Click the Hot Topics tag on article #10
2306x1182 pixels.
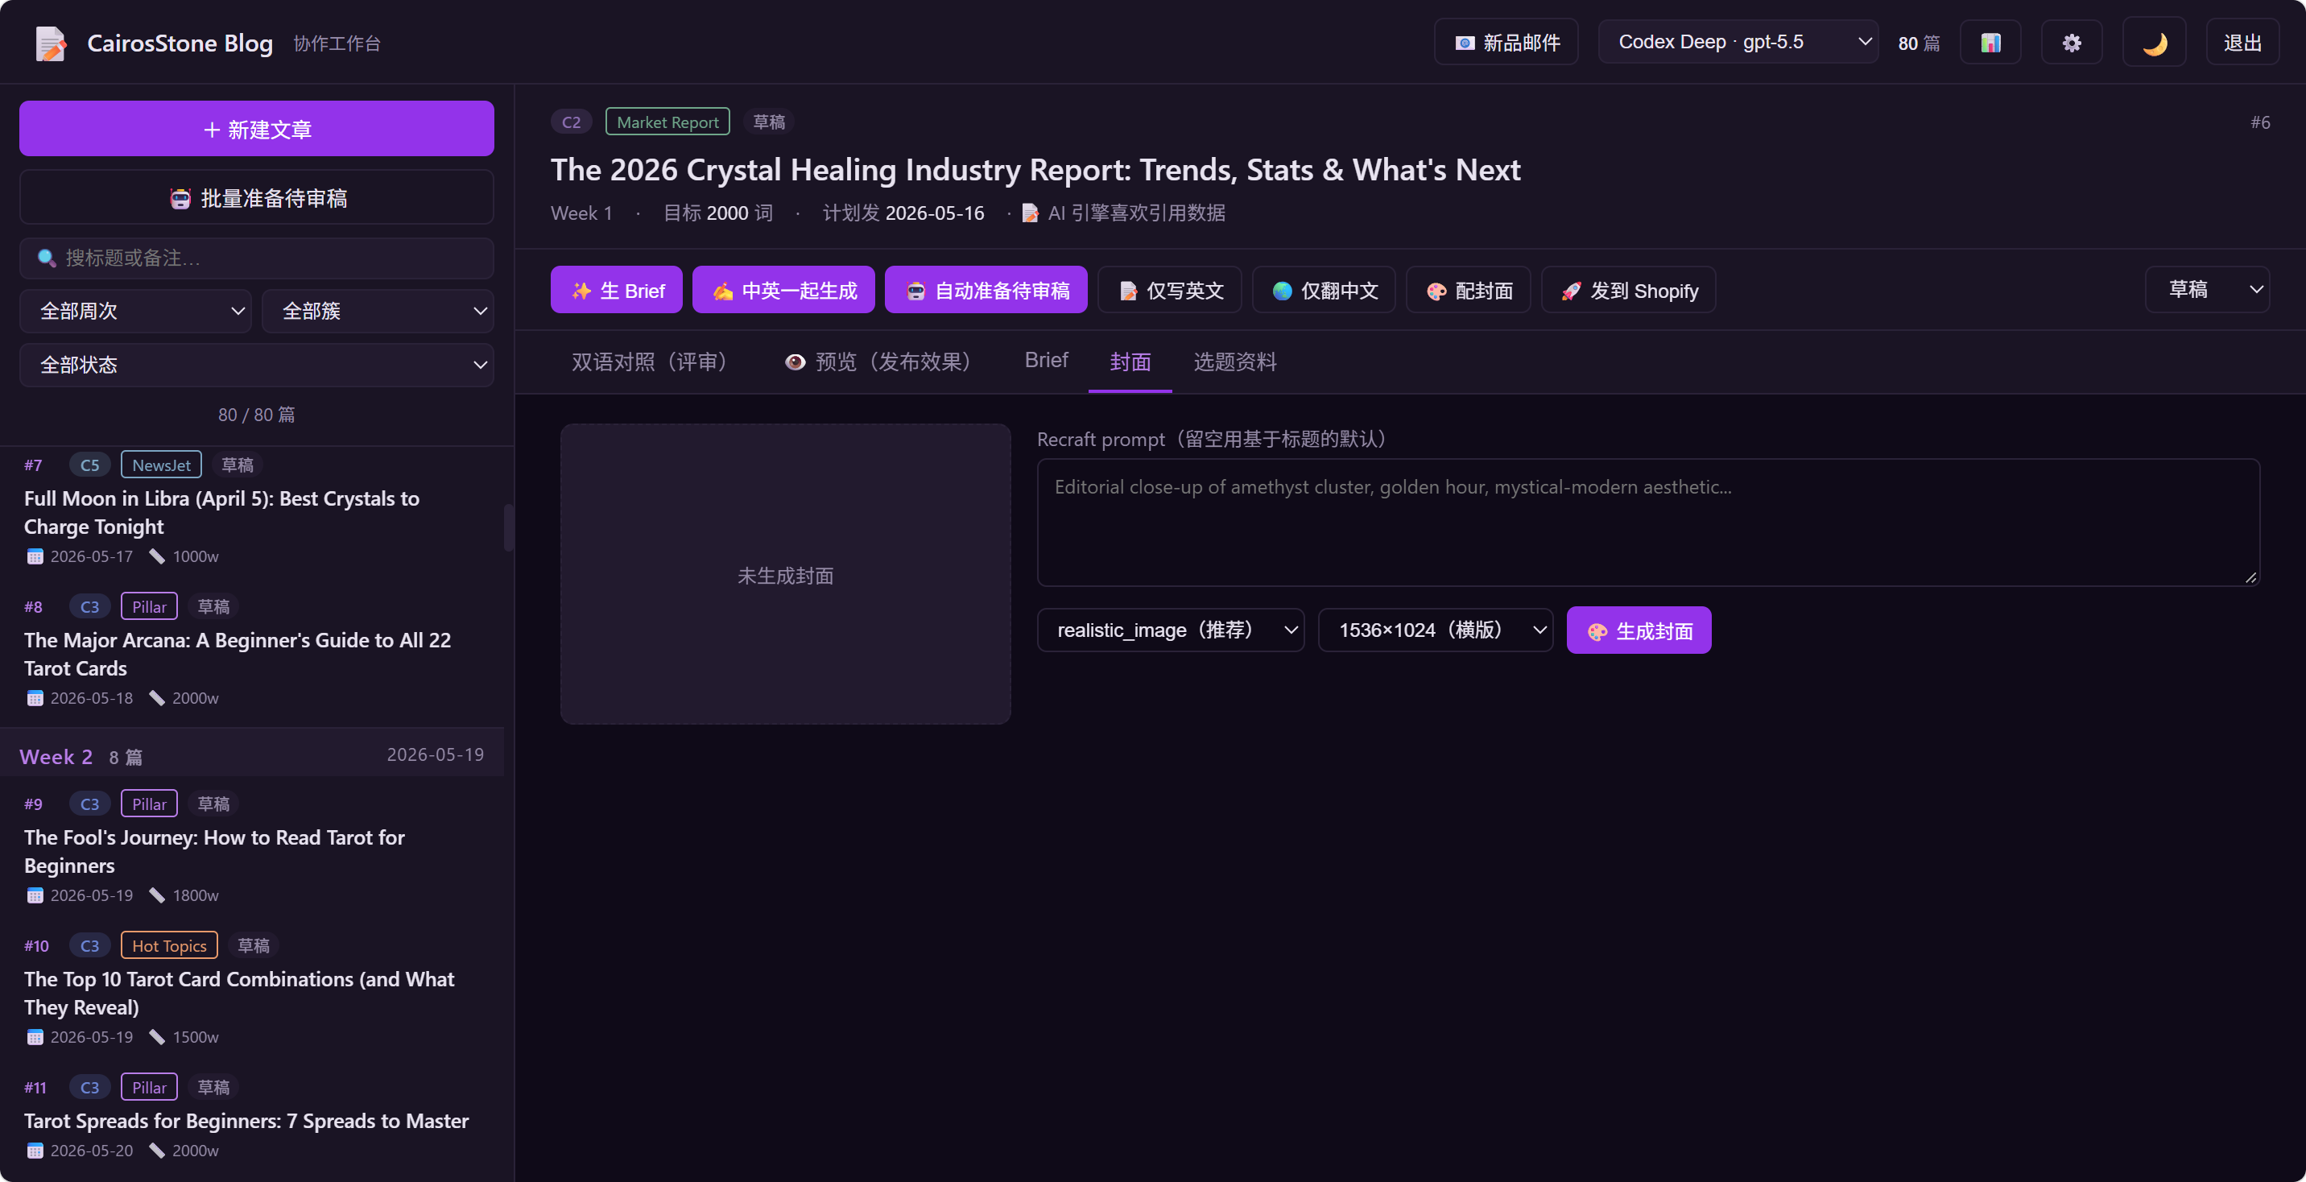[x=169, y=945]
